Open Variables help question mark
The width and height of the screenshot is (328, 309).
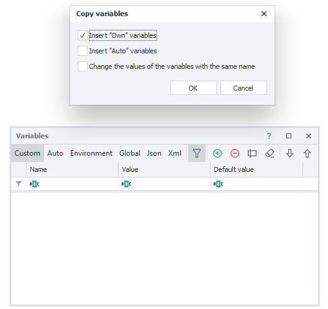(269, 136)
